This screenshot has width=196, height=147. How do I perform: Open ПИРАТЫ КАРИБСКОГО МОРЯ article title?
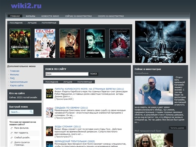(x=89, y=89)
